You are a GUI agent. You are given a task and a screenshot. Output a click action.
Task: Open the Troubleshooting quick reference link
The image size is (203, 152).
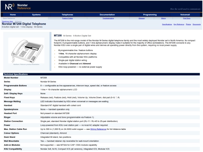tap(108, 18)
